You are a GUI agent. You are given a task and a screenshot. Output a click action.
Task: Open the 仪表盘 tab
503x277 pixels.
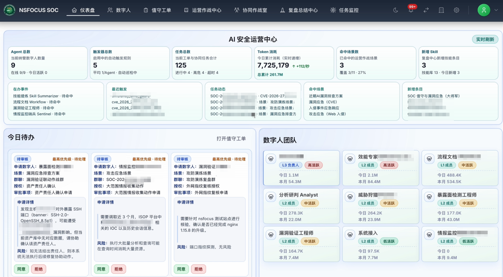point(83,10)
